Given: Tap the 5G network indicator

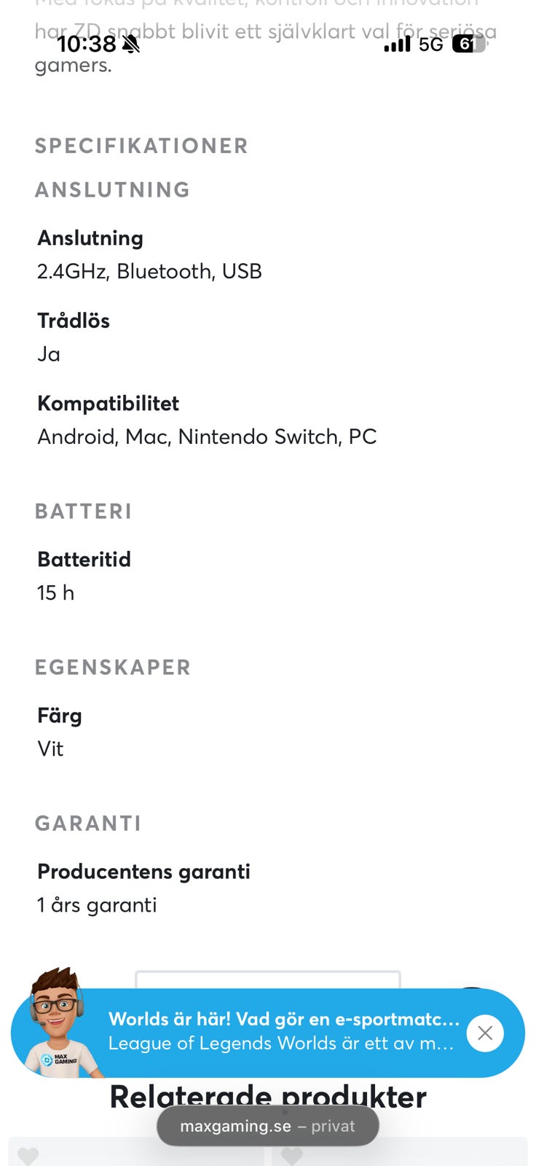Looking at the screenshot, I should point(430,44).
